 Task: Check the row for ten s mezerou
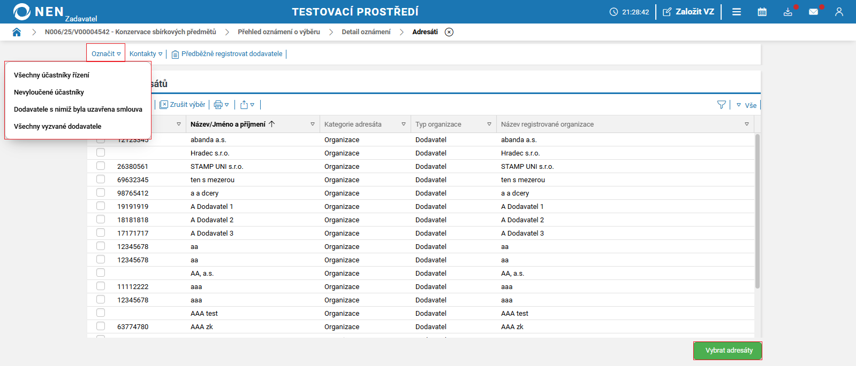coord(101,179)
